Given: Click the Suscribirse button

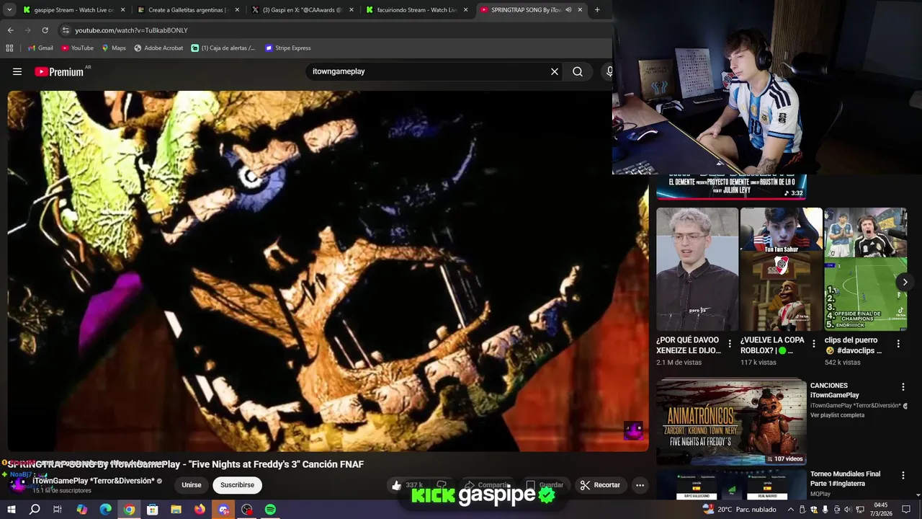Looking at the screenshot, I should pos(237,485).
